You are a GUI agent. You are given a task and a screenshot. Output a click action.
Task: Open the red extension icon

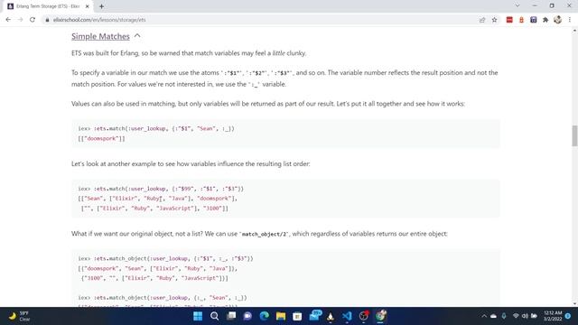coord(509,20)
